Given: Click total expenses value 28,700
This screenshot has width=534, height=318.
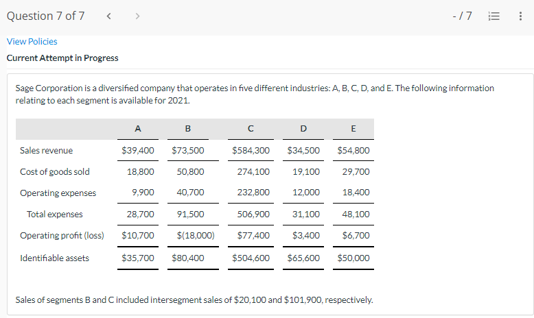Looking at the screenshot, I should [140, 215].
